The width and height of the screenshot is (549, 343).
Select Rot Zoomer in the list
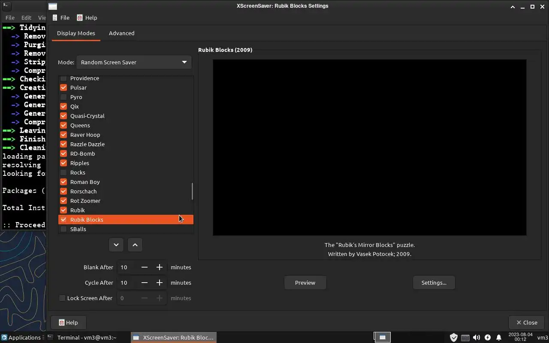(x=125, y=201)
